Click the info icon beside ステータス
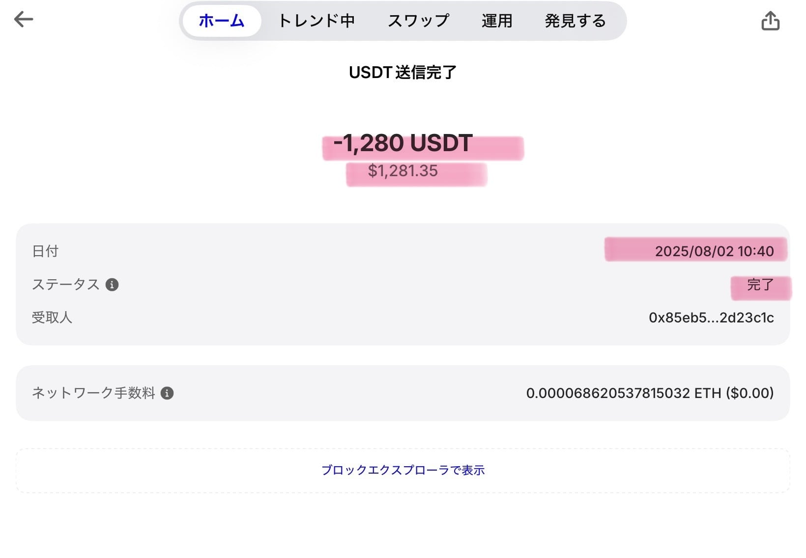 112,285
